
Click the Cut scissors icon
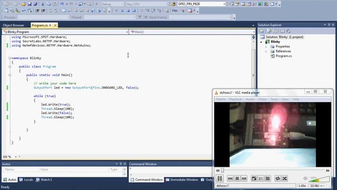(43, 4)
